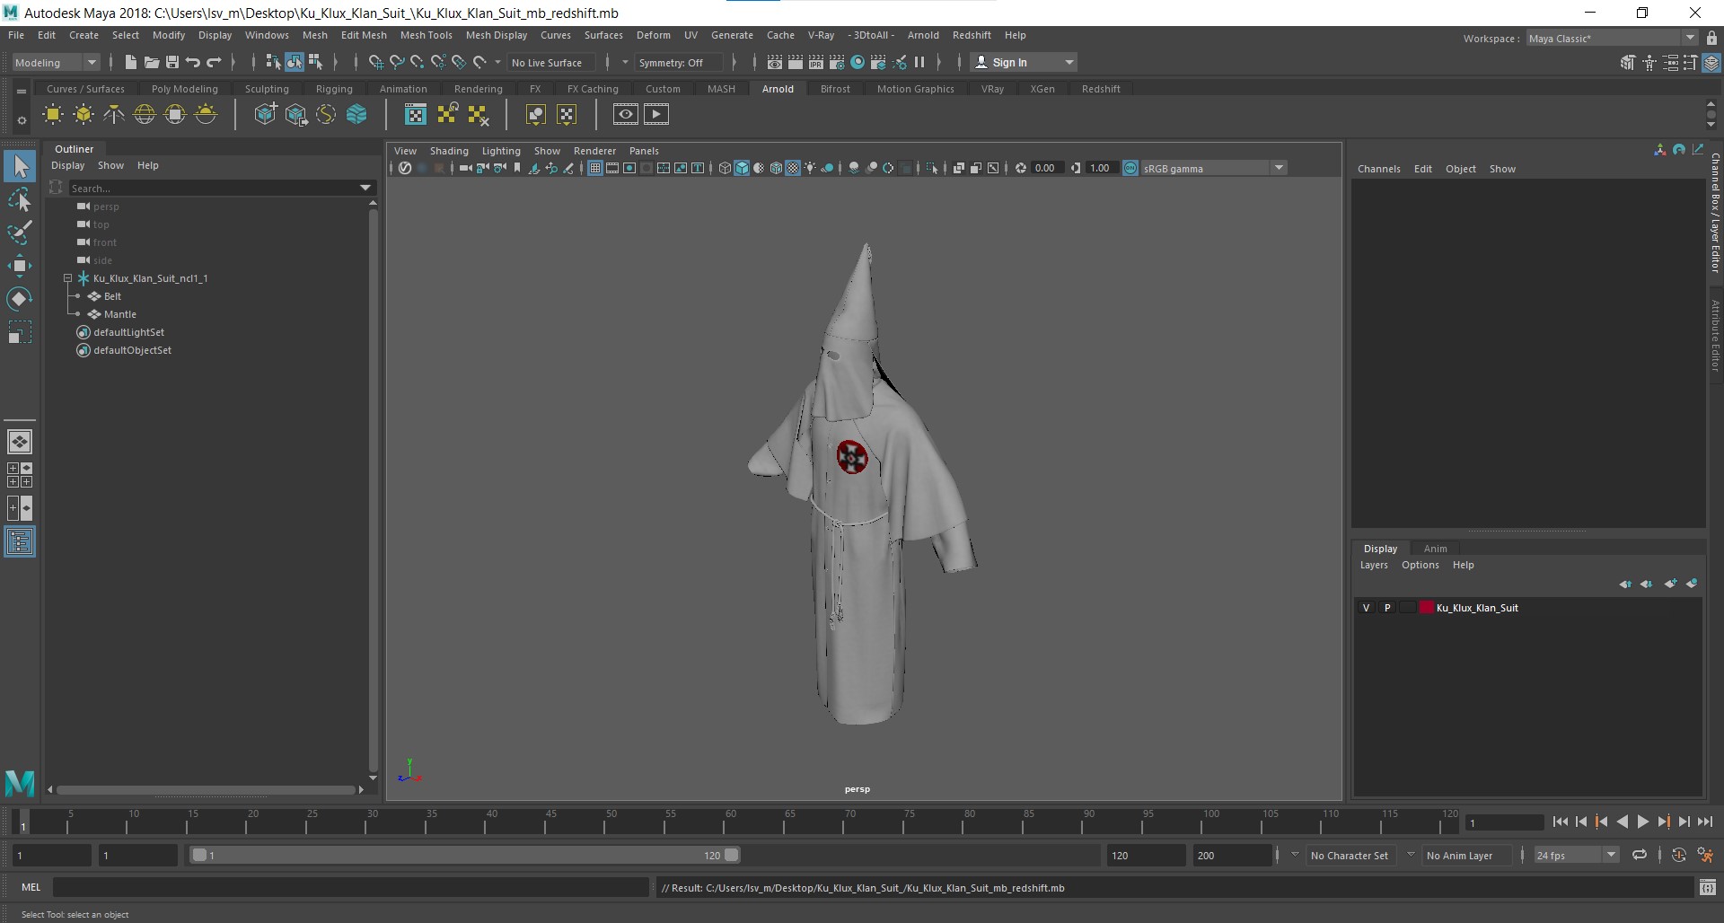
Task: Choose the Scale tool in the toolbox
Action: (20, 332)
